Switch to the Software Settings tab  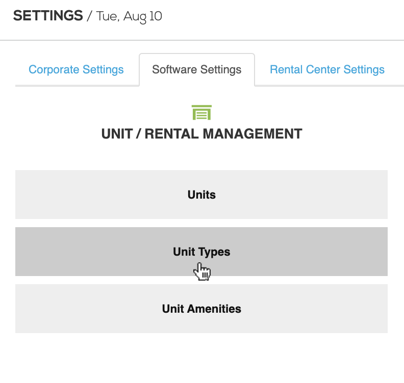197,70
